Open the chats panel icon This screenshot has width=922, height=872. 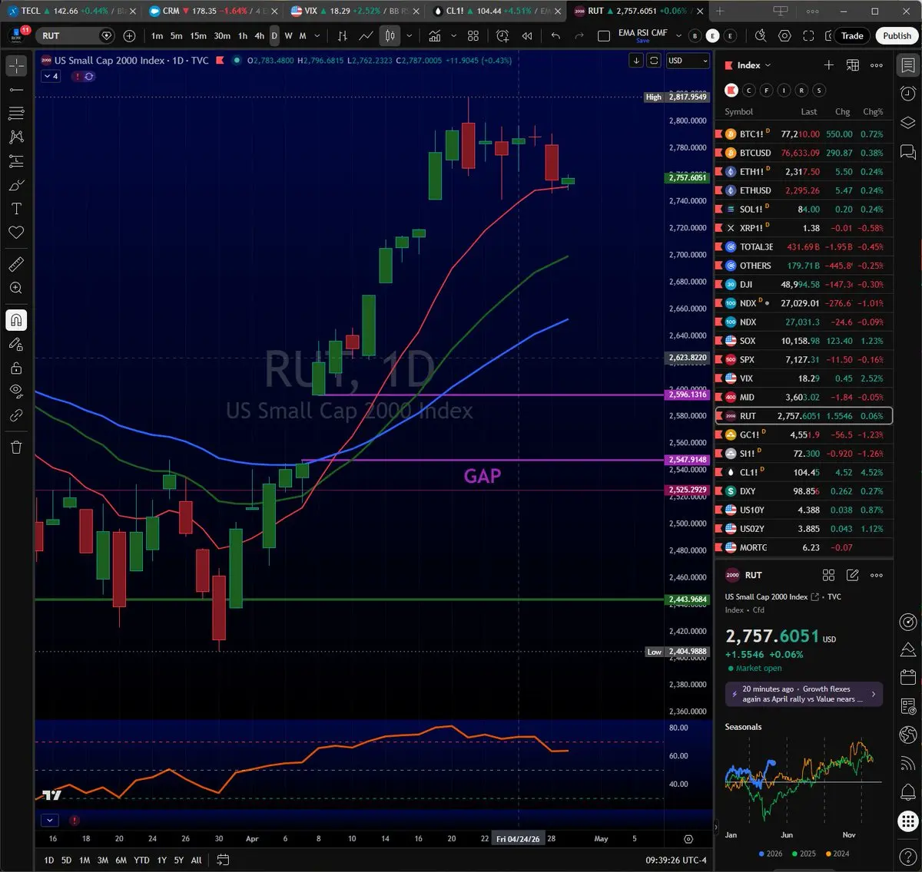pos(907,150)
